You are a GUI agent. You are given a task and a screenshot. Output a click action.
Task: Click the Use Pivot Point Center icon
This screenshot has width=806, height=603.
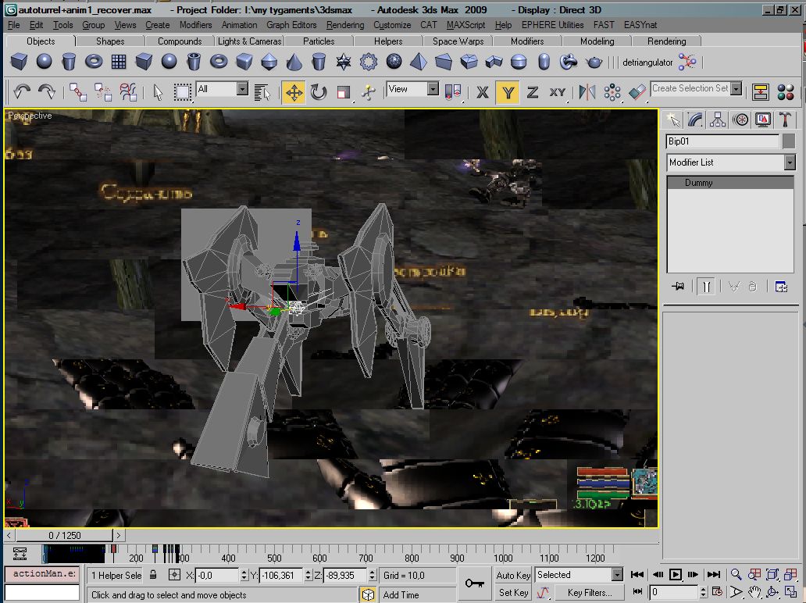[x=453, y=92]
